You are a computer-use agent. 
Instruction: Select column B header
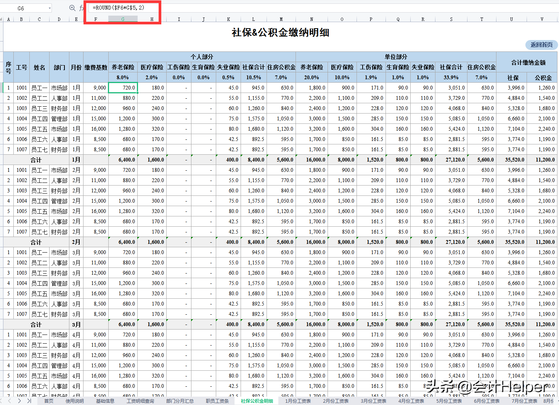coord(21,19)
